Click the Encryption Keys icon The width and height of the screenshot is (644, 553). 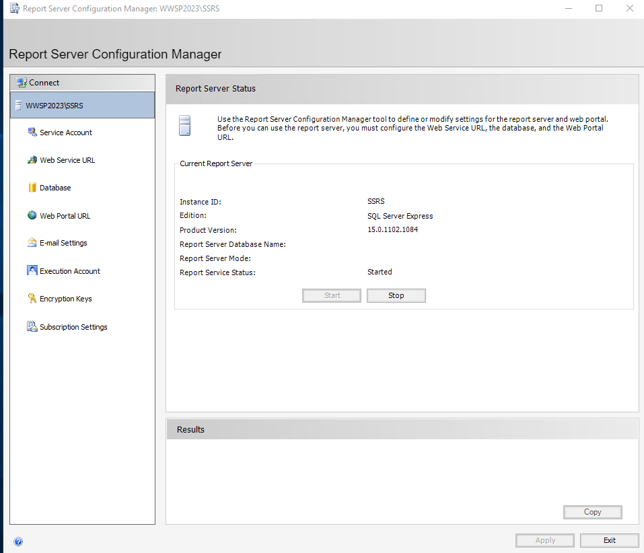32,299
